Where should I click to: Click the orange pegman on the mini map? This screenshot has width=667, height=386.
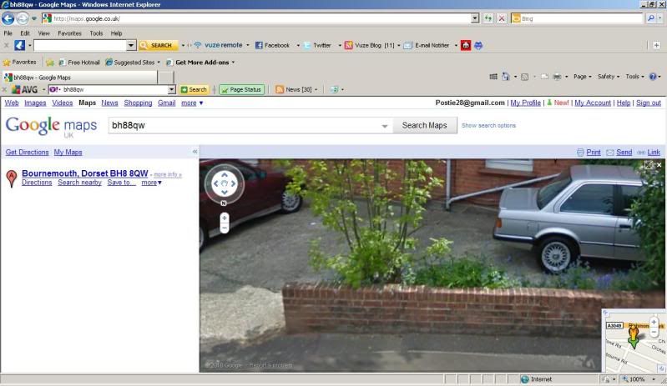click(633, 338)
